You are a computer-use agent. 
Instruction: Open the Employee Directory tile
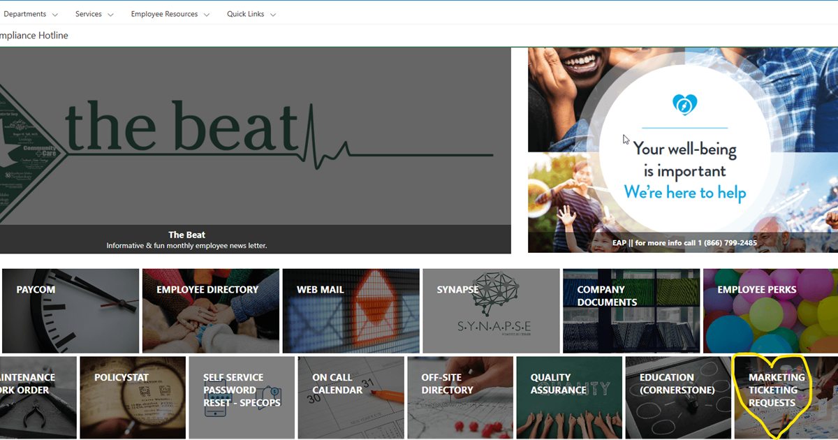point(211,311)
